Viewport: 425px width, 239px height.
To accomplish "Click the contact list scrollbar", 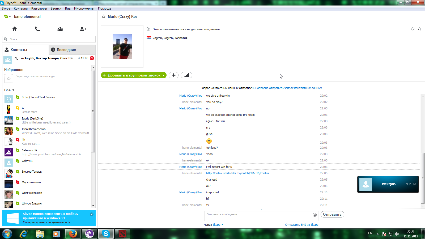I will click(x=93, y=111).
